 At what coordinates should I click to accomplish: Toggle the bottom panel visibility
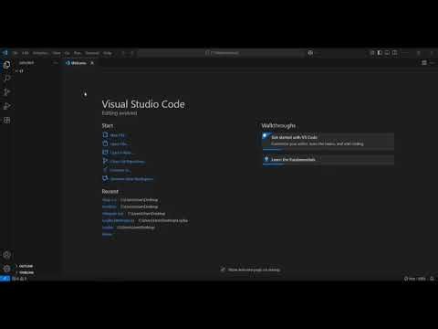(387, 53)
